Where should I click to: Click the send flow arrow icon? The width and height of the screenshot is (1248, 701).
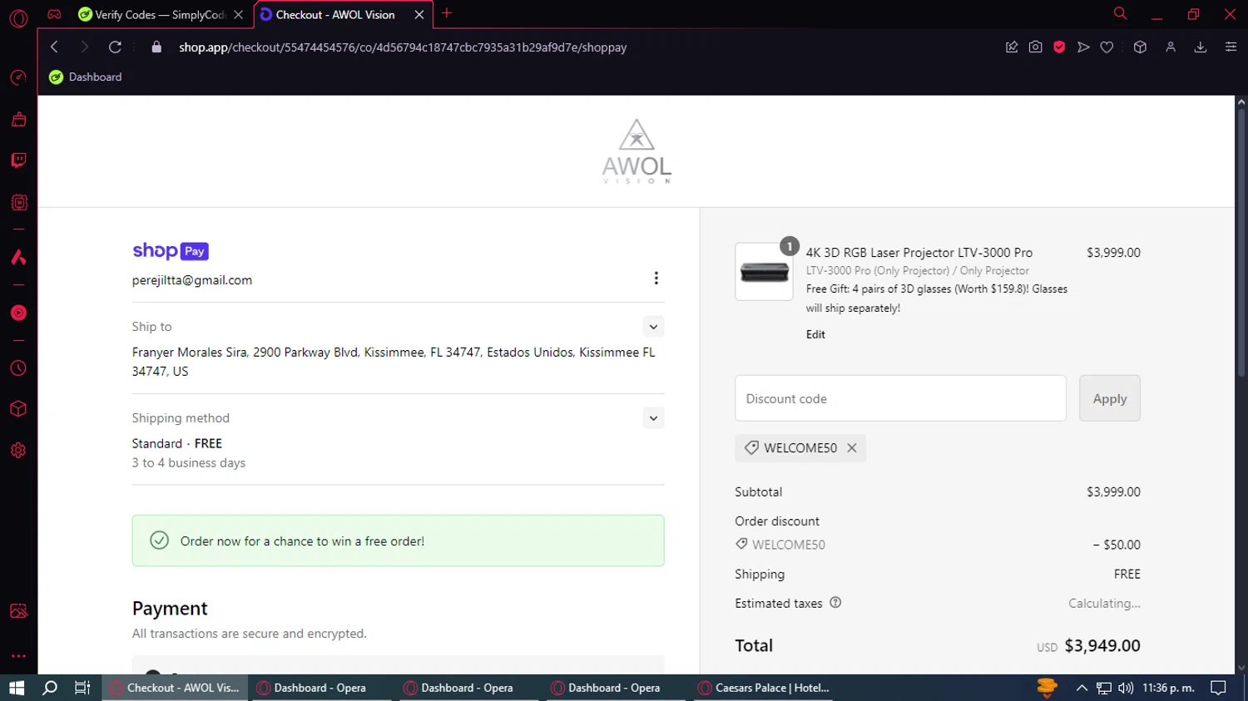tap(1083, 47)
